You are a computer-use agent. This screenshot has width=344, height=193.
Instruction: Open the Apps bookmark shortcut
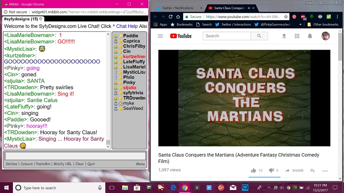[160, 24]
